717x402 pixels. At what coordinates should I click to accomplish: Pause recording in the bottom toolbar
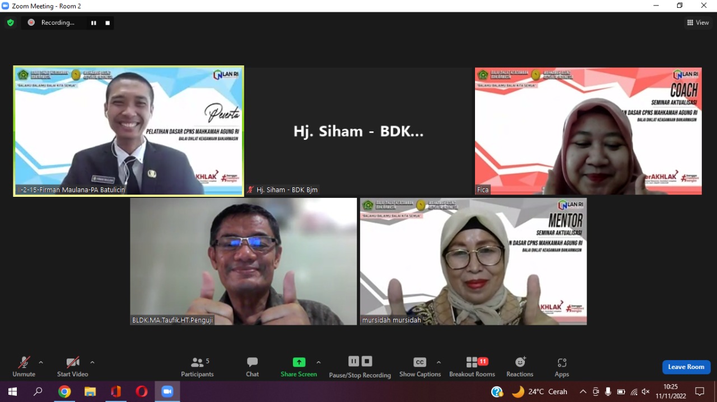point(353,361)
